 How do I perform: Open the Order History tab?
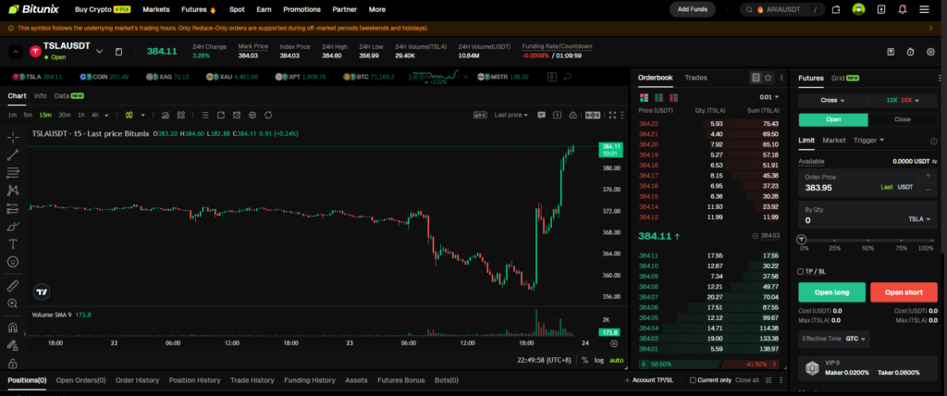[x=137, y=380]
